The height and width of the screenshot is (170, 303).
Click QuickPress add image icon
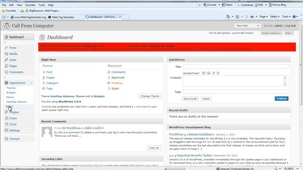[204, 73]
